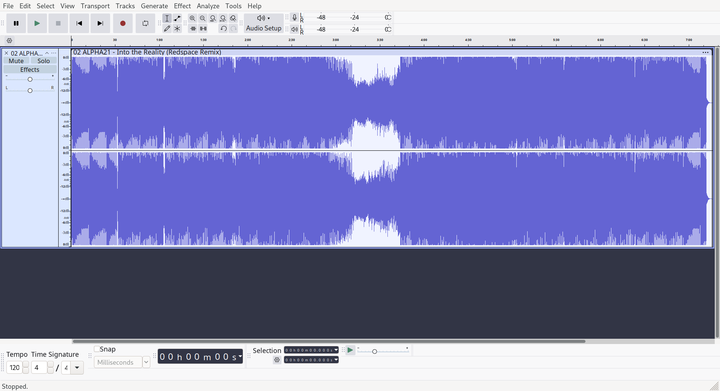
Task: Silence audio selection icon
Action: [x=203, y=28]
